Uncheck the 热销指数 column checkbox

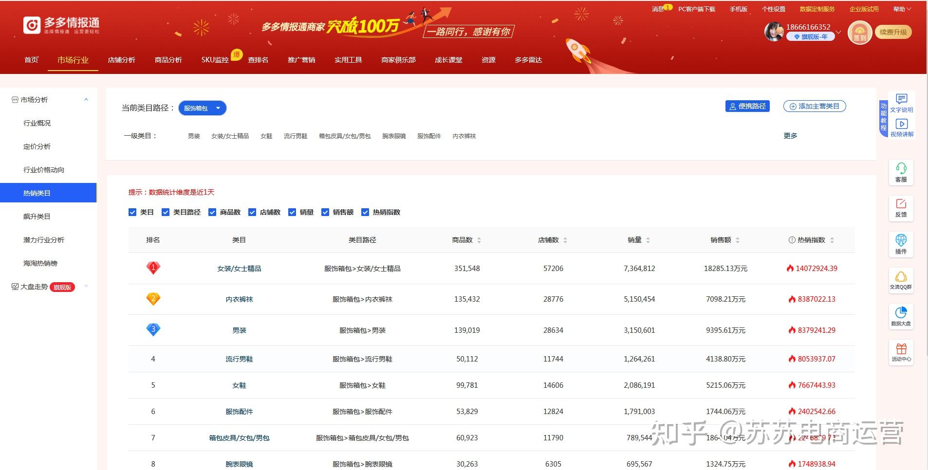[x=365, y=212]
